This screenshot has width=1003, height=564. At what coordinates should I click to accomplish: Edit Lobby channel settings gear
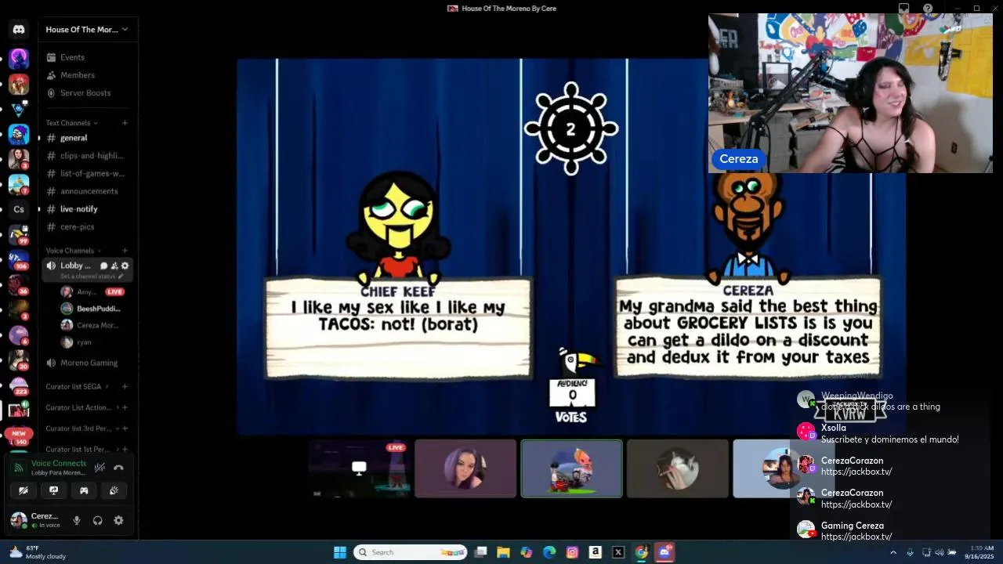pos(125,266)
